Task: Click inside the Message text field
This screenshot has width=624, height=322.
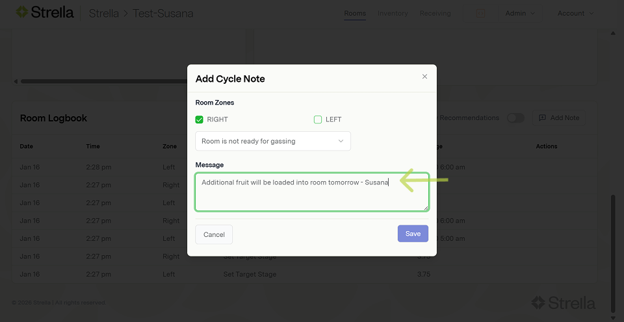Action: point(312,195)
